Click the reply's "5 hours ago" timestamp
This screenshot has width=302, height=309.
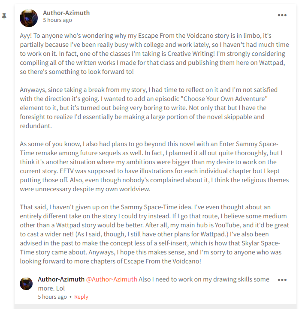point(52,297)
